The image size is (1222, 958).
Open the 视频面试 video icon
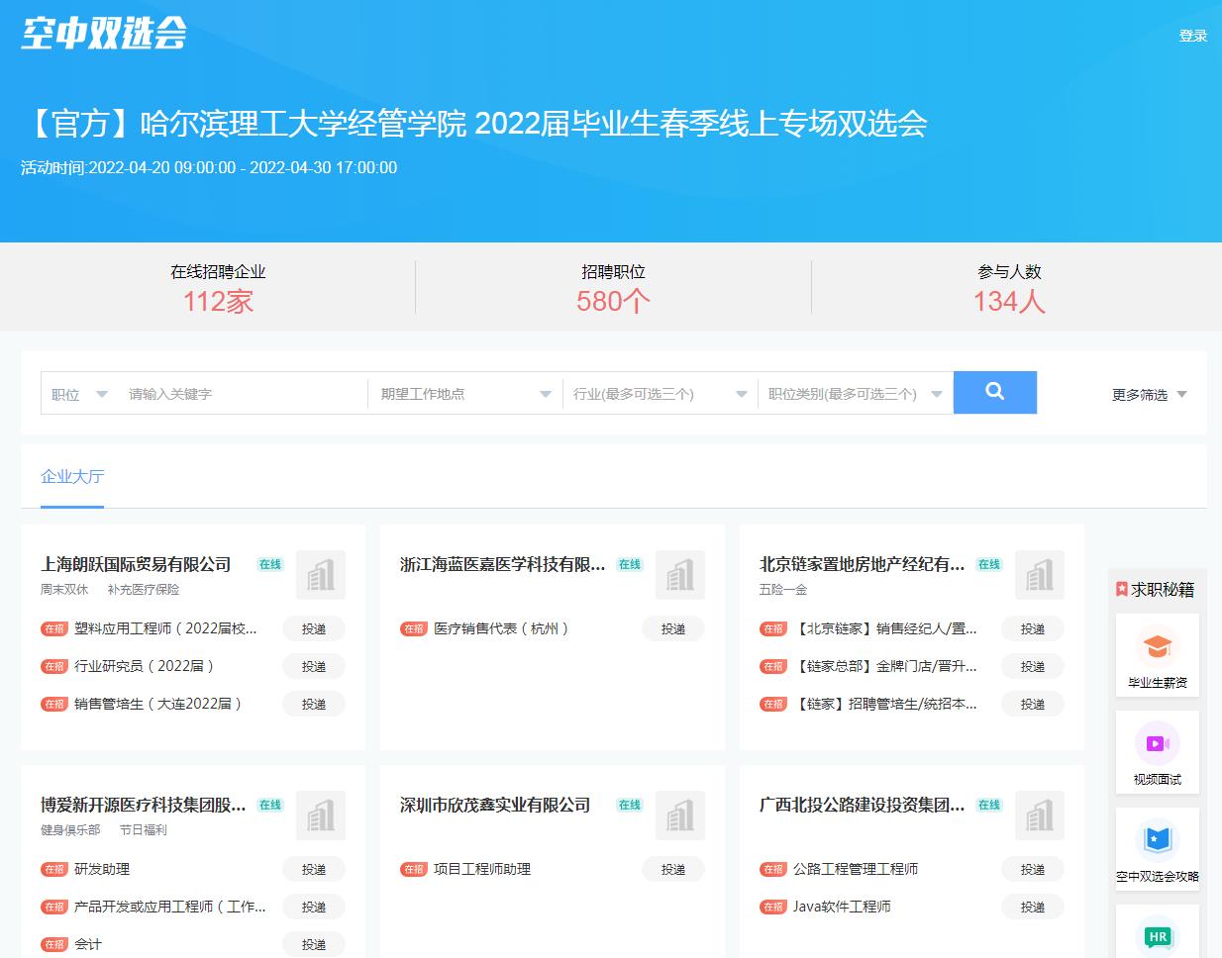1157,743
